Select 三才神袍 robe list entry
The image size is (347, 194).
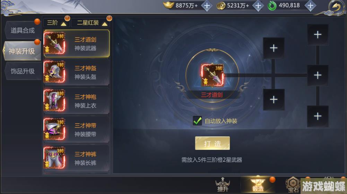(76, 101)
